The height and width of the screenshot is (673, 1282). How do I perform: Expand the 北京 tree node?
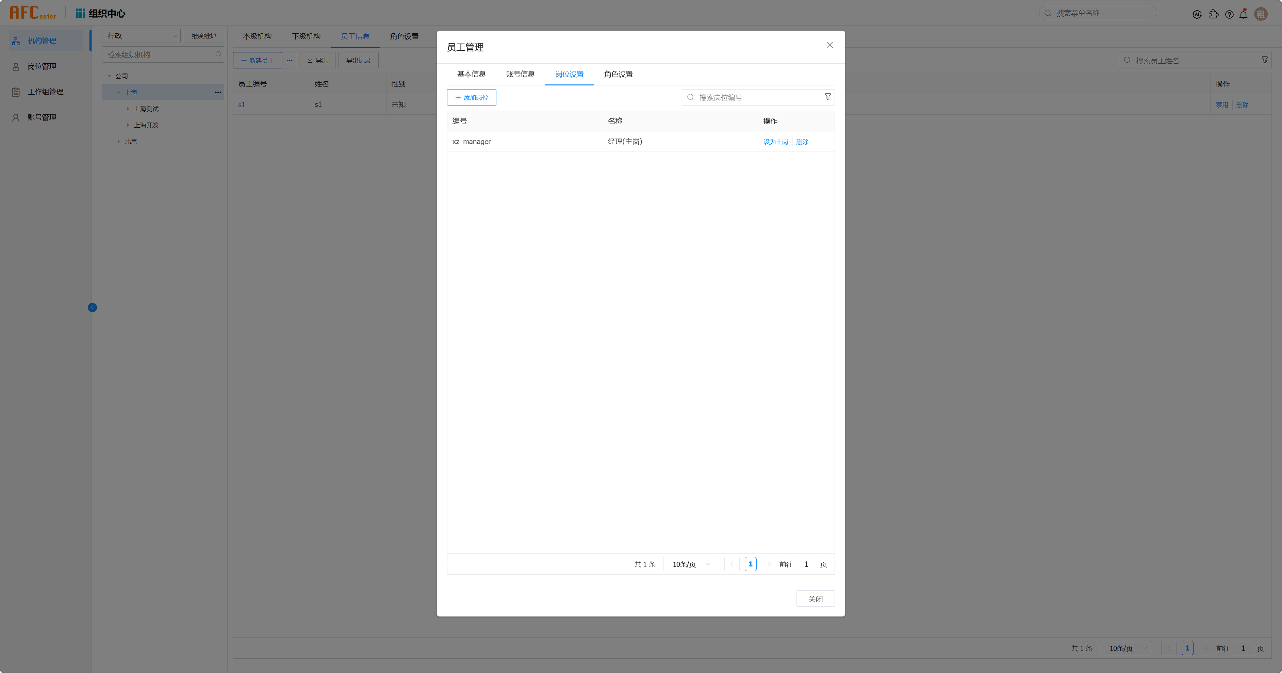tap(119, 141)
